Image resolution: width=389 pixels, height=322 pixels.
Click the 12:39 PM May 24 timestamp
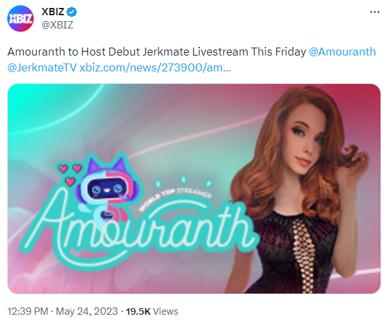point(63,311)
